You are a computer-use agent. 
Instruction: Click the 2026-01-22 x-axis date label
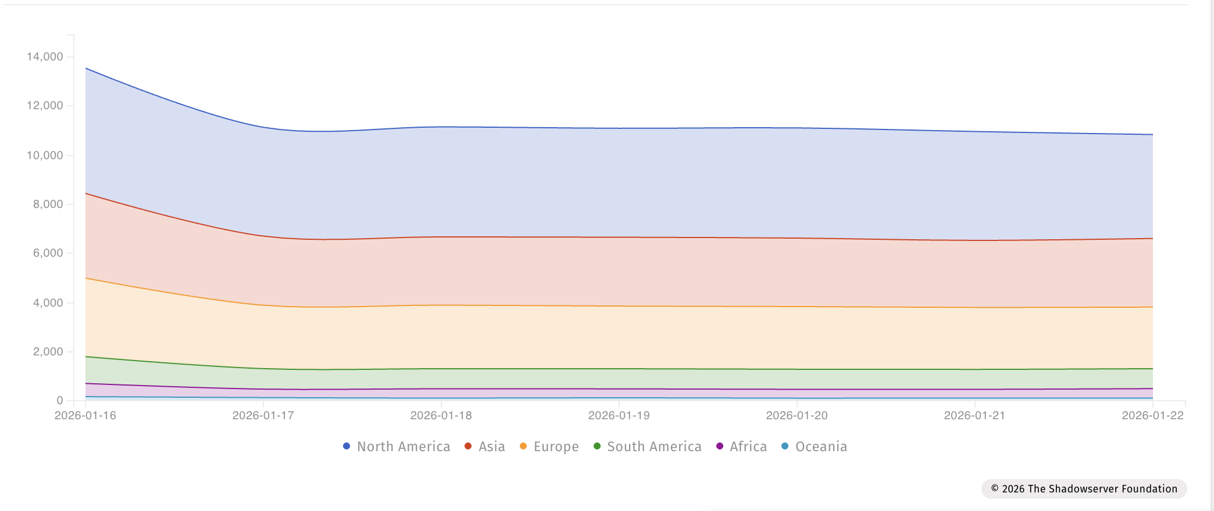coord(1152,416)
